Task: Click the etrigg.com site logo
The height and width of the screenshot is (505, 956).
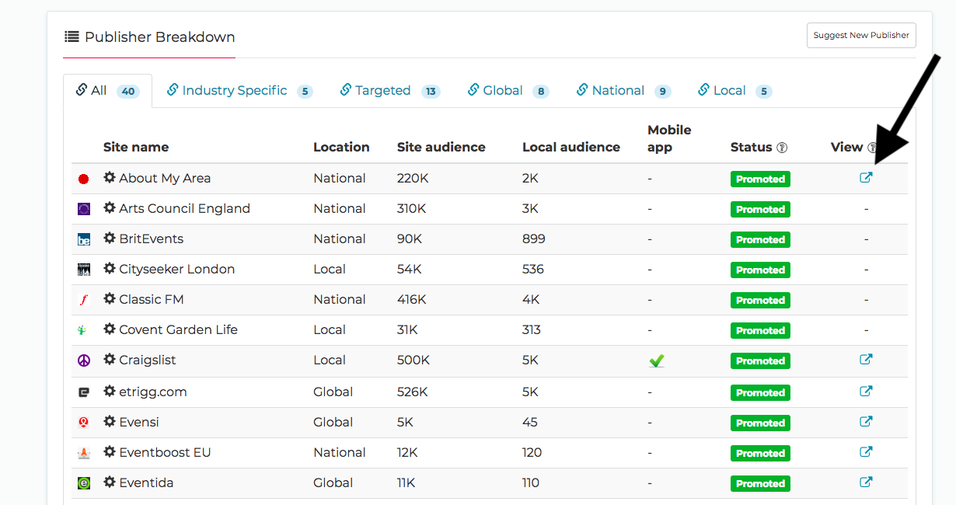Action: point(84,392)
